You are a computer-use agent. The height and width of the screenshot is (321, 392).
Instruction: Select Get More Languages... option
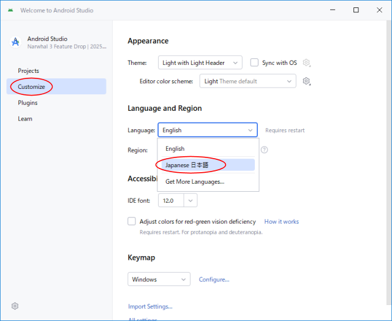click(x=208, y=182)
